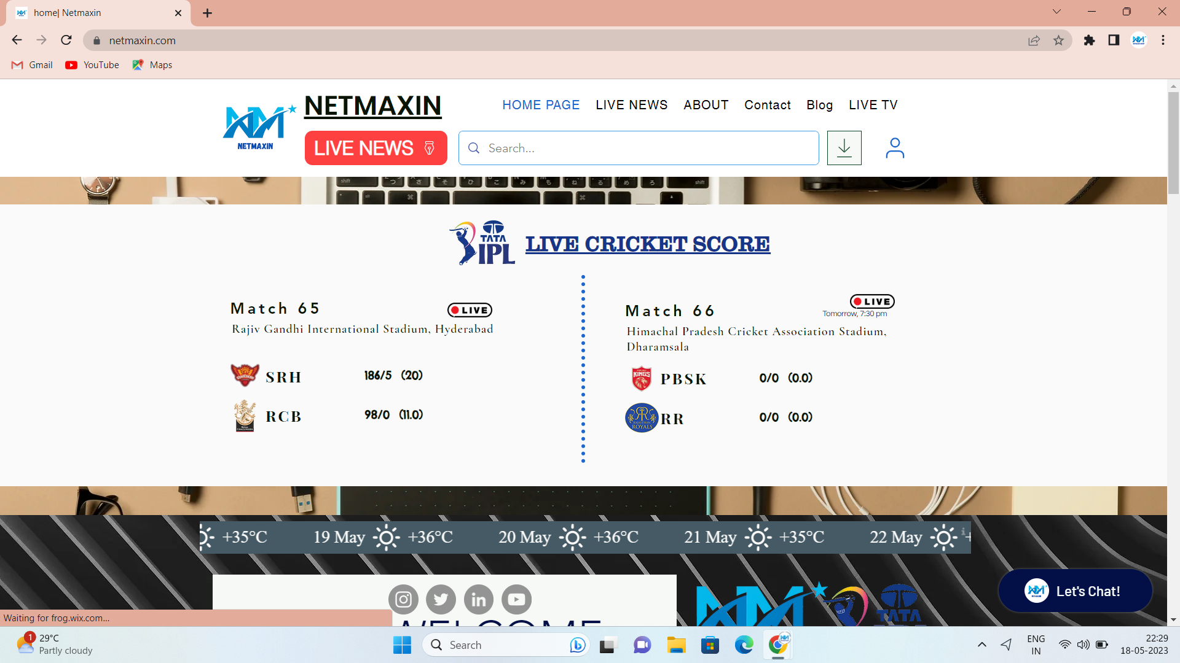Open the download arrow button beside search
The width and height of the screenshot is (1180, 663).
click(x=844, y=148)
